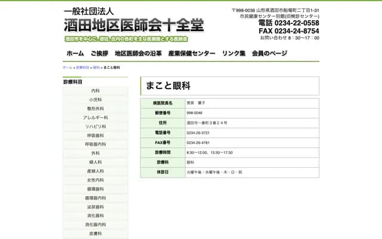Choose 小児科 from the department list
Viewport: 382px width, 239px height.
[x=95, y=100]
